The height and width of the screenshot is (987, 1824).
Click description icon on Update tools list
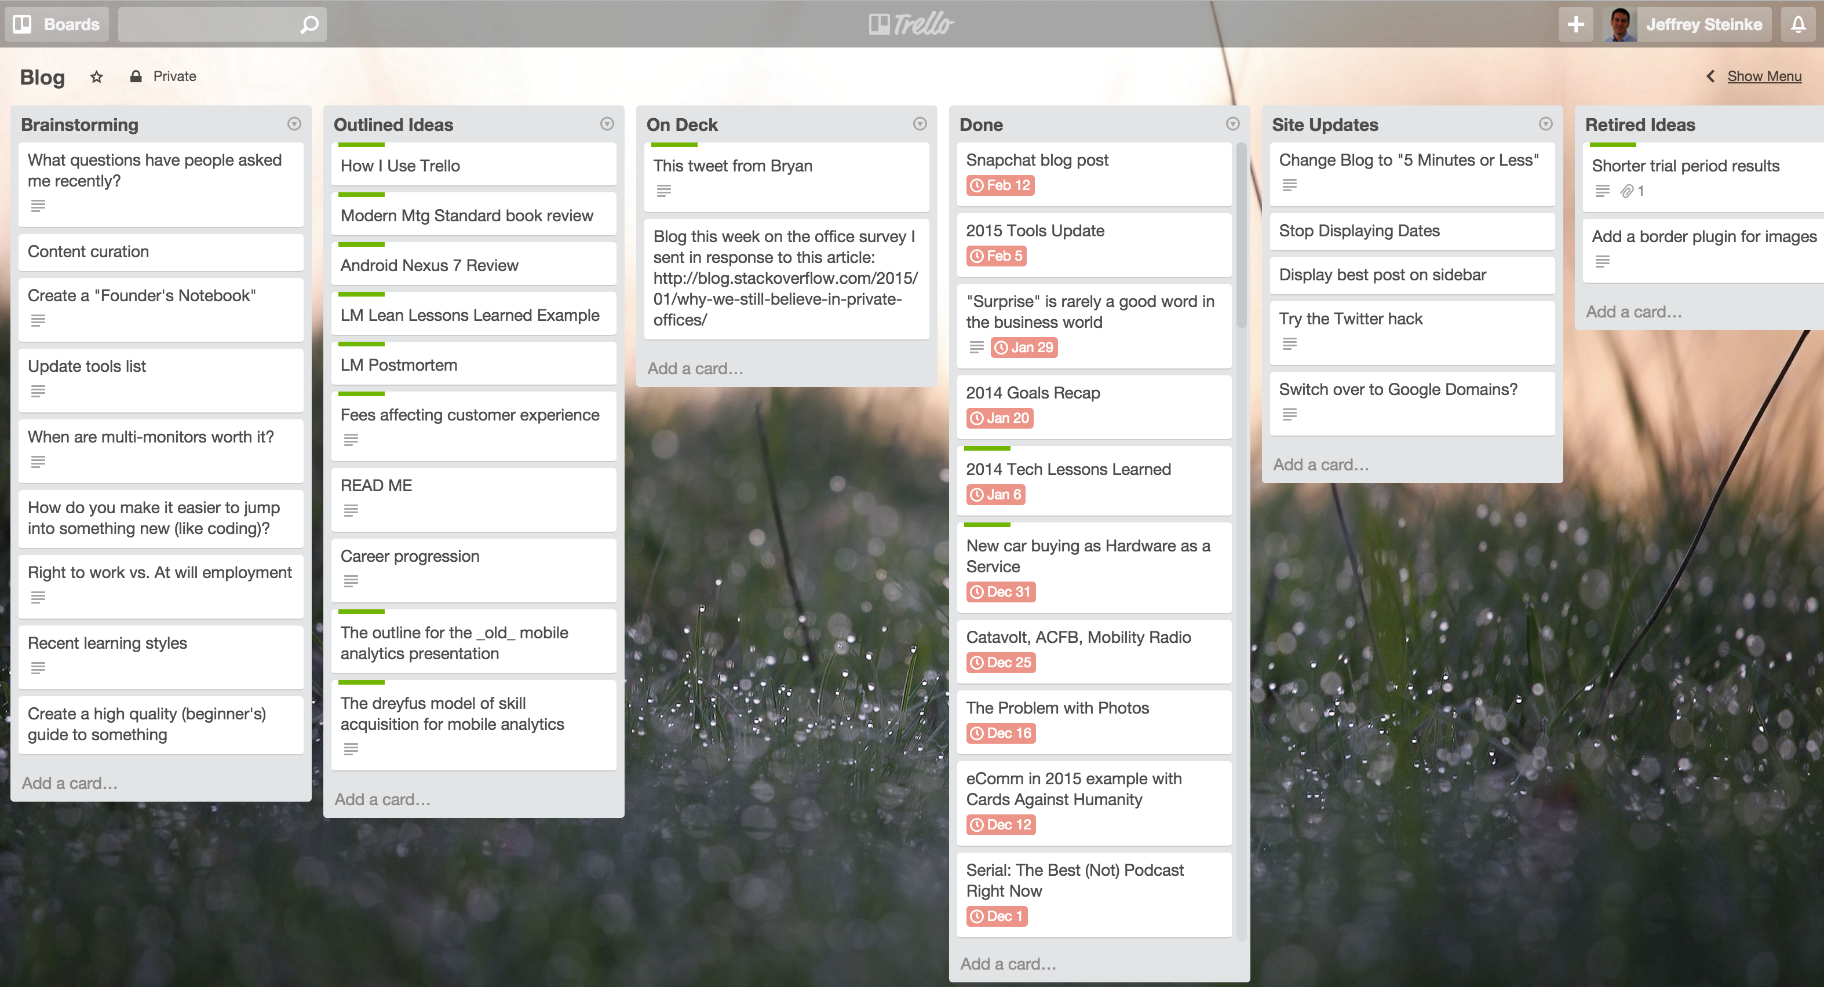(x=38, y=392)
